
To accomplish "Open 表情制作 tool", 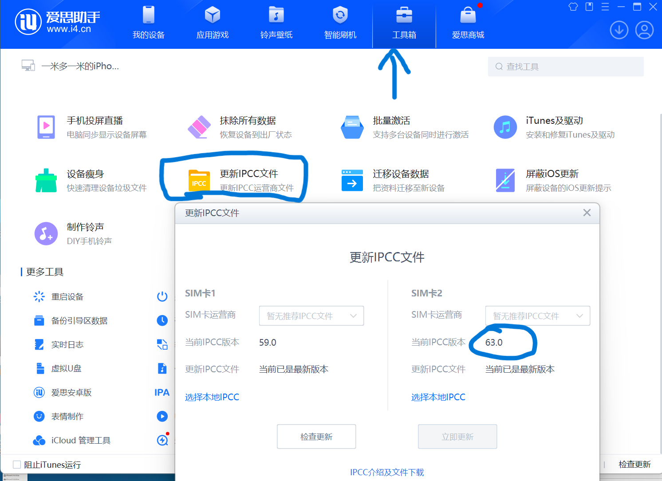I will (x=59, y=416).
